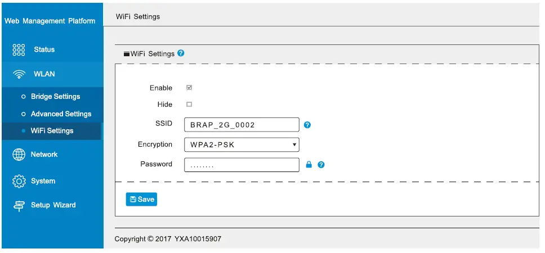Check the Hide SSID checkbox

point(189,105)
